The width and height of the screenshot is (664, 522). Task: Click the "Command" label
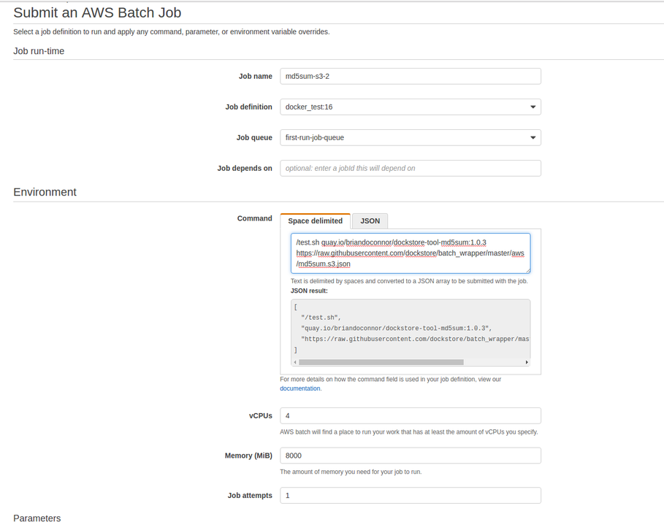point(254,218)
